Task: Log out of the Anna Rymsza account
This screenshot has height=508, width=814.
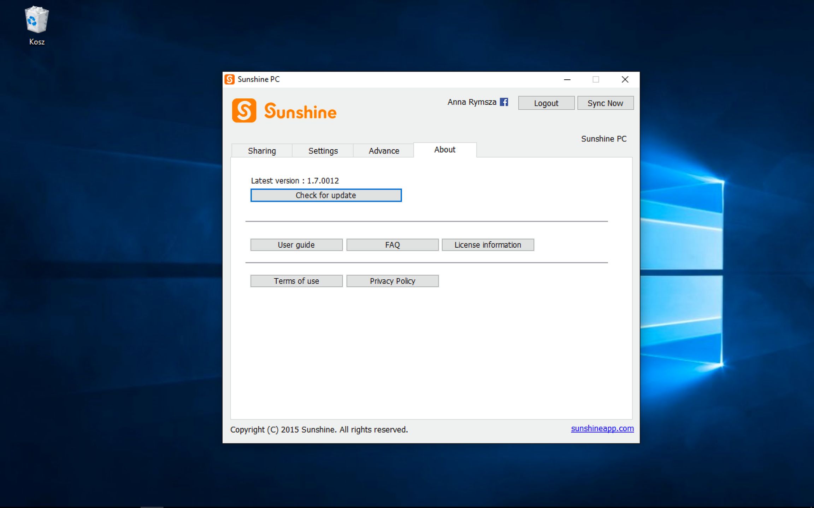Action: [x=546, y=103]
